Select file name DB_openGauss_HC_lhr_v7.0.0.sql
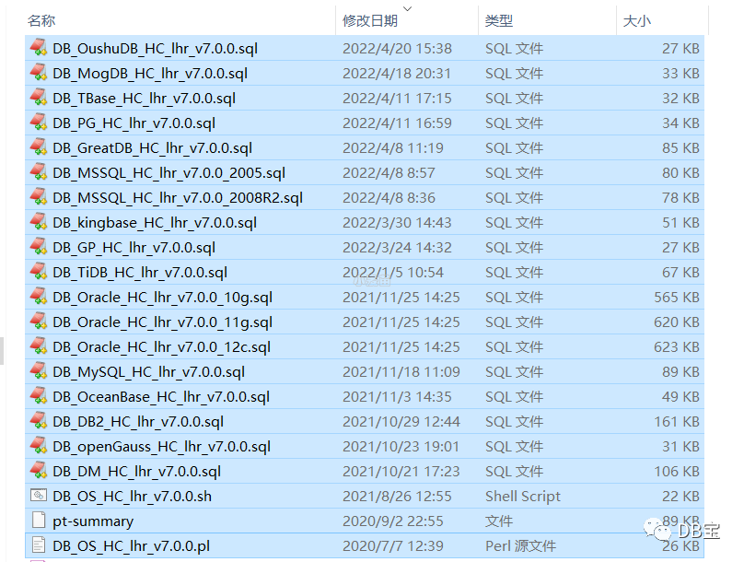The width and height of the screenshot is (744, 562). coord(161,446)
